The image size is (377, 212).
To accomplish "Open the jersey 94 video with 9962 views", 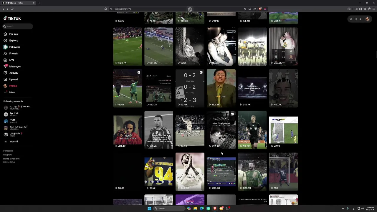I will point(159,172).
